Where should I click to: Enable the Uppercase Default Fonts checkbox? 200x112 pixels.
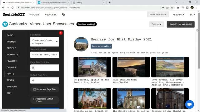point(35,99)
